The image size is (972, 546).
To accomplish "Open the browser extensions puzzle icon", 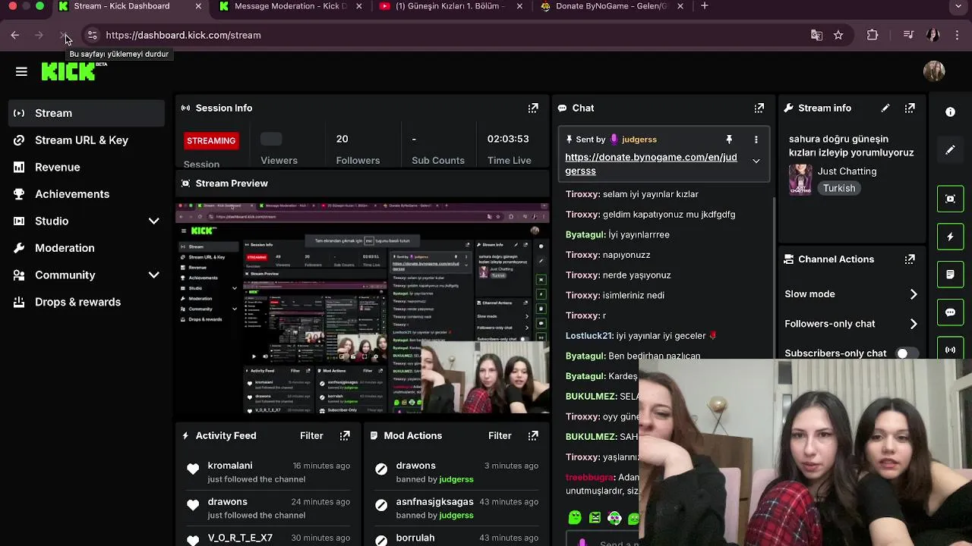I will [873, 35].
